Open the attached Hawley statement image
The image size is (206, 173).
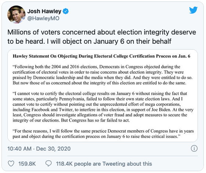(x=103, y=95)
